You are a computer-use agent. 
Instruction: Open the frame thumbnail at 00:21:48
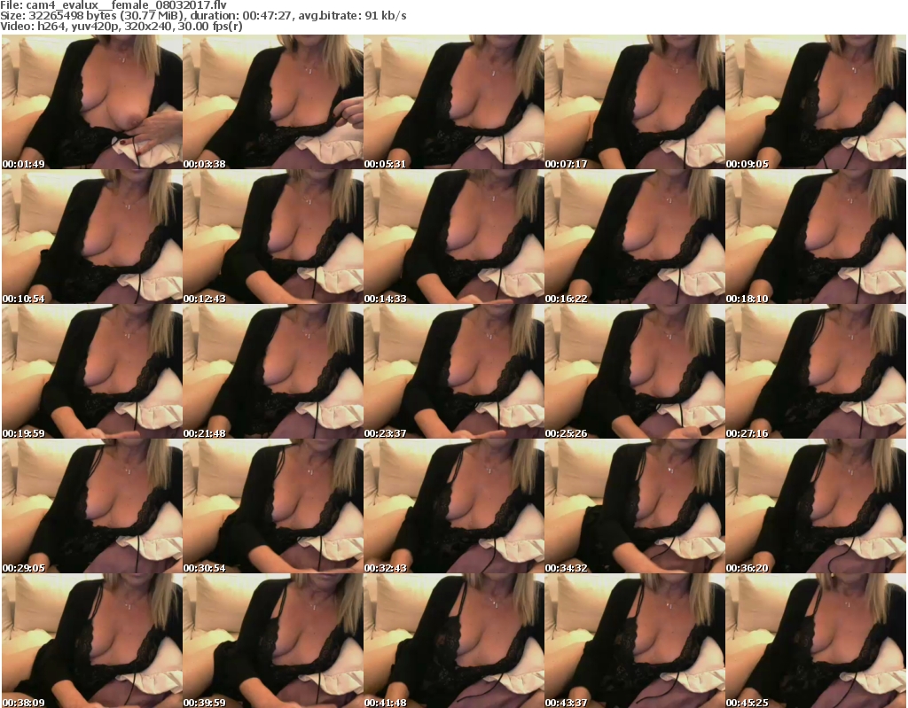pos(273,371)
